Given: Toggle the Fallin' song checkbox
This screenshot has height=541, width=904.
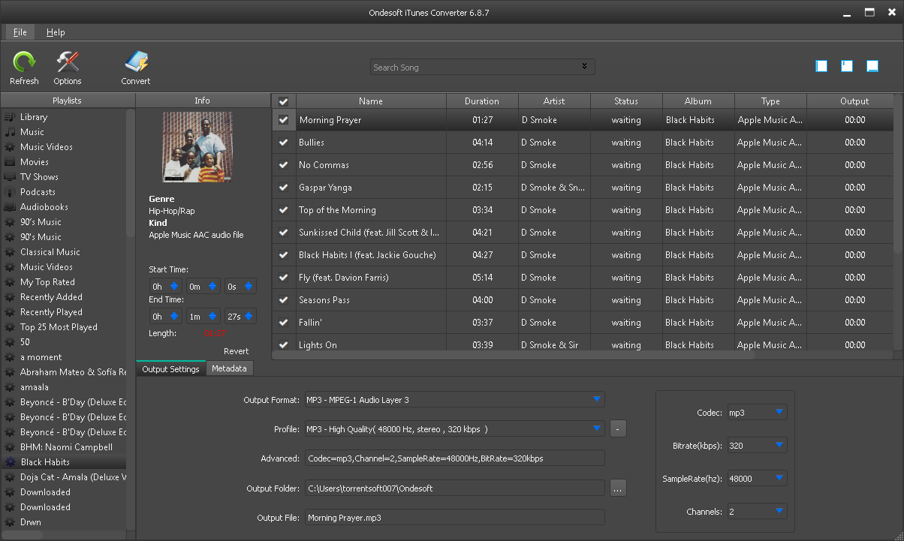Looking at the screenshot, I should coord(283,323).
